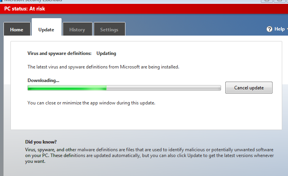Click the Help question mark icon
Image resolution: width=288 pixels, height=176 pixels.
pos(269,29)
